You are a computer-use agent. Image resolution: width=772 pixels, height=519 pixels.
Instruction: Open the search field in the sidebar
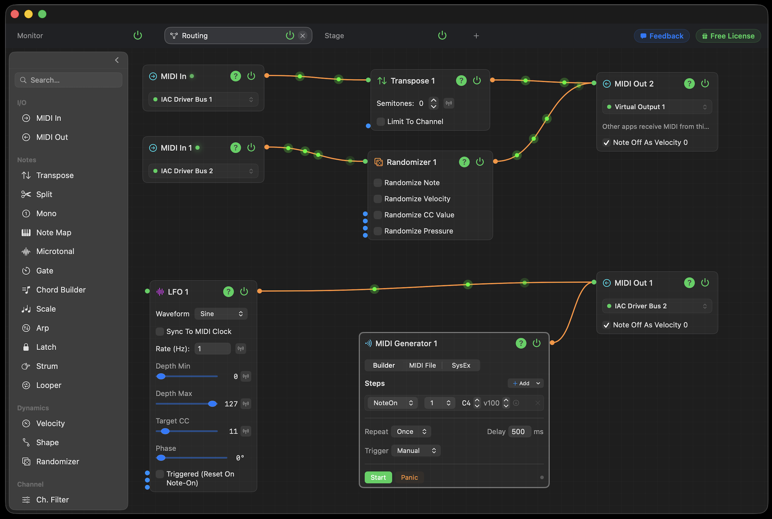[x=68, y=80]
